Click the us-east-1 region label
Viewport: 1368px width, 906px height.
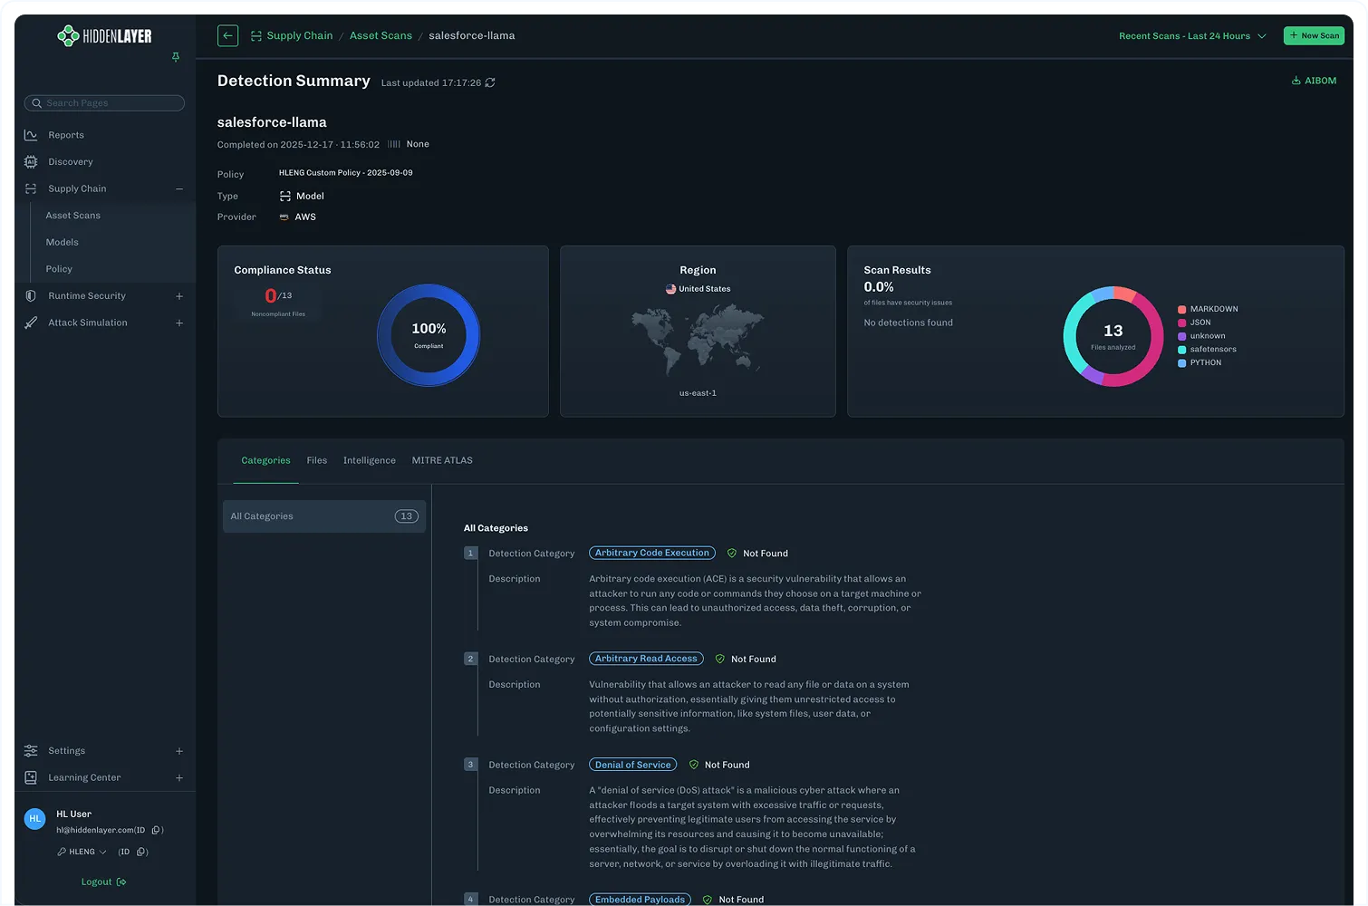(x=698, y=393)
